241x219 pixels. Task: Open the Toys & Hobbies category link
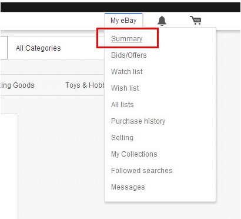[x=85, y=85]
